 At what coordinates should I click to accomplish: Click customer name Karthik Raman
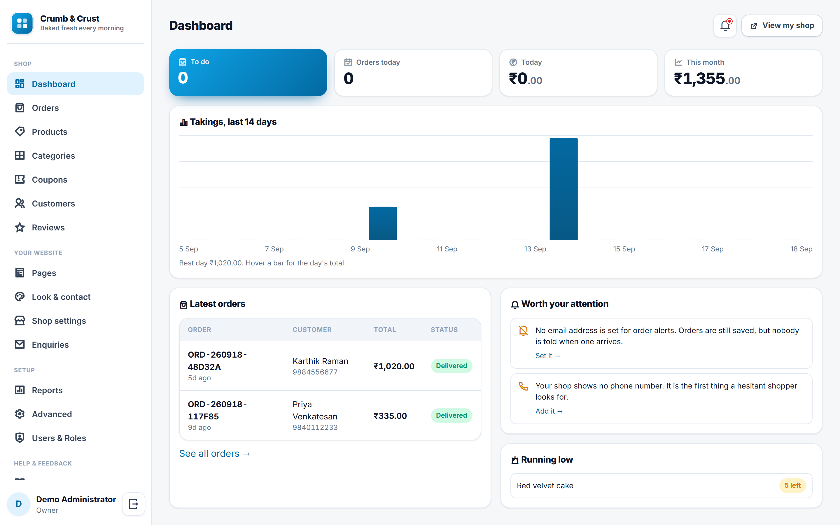coord(320,361)
